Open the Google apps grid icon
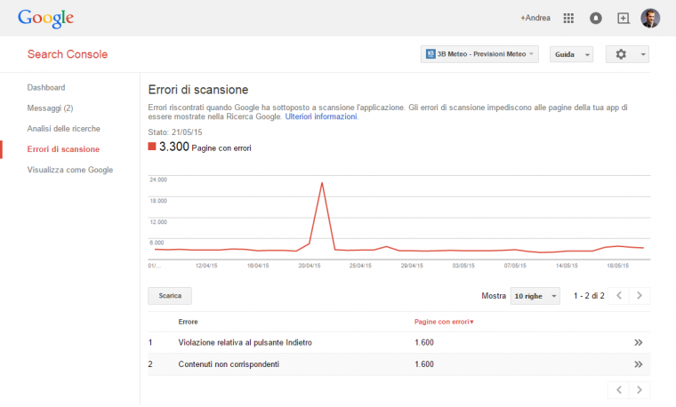 click(569, 18)
